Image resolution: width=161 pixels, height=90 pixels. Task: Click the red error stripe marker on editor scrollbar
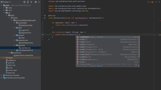coord(160,21)
